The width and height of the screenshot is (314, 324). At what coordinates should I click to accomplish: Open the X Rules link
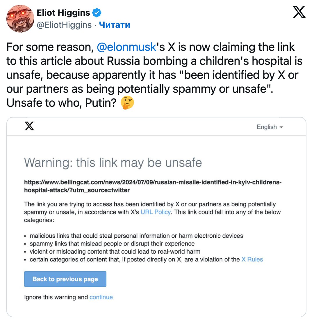click(252, 259)
